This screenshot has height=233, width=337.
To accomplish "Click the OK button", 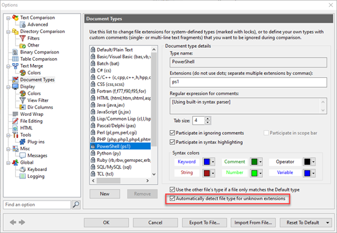I will 106,223.
